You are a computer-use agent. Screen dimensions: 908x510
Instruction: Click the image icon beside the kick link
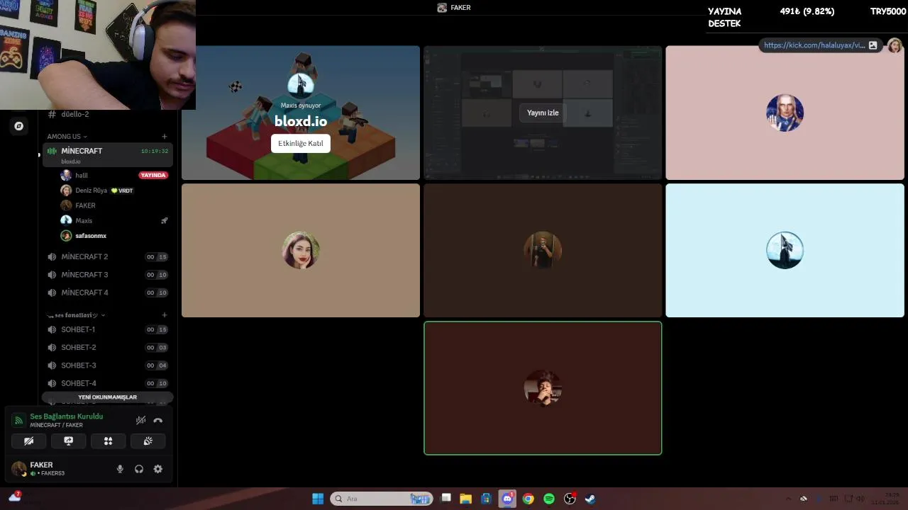coord(873,45)
